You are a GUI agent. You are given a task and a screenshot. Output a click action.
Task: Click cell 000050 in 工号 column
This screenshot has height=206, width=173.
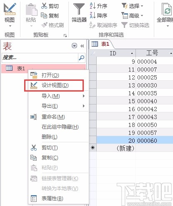coord(154,125)
